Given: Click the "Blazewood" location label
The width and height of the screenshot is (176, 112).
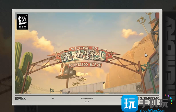Looking at the screenshot, I should click(87, 99).
